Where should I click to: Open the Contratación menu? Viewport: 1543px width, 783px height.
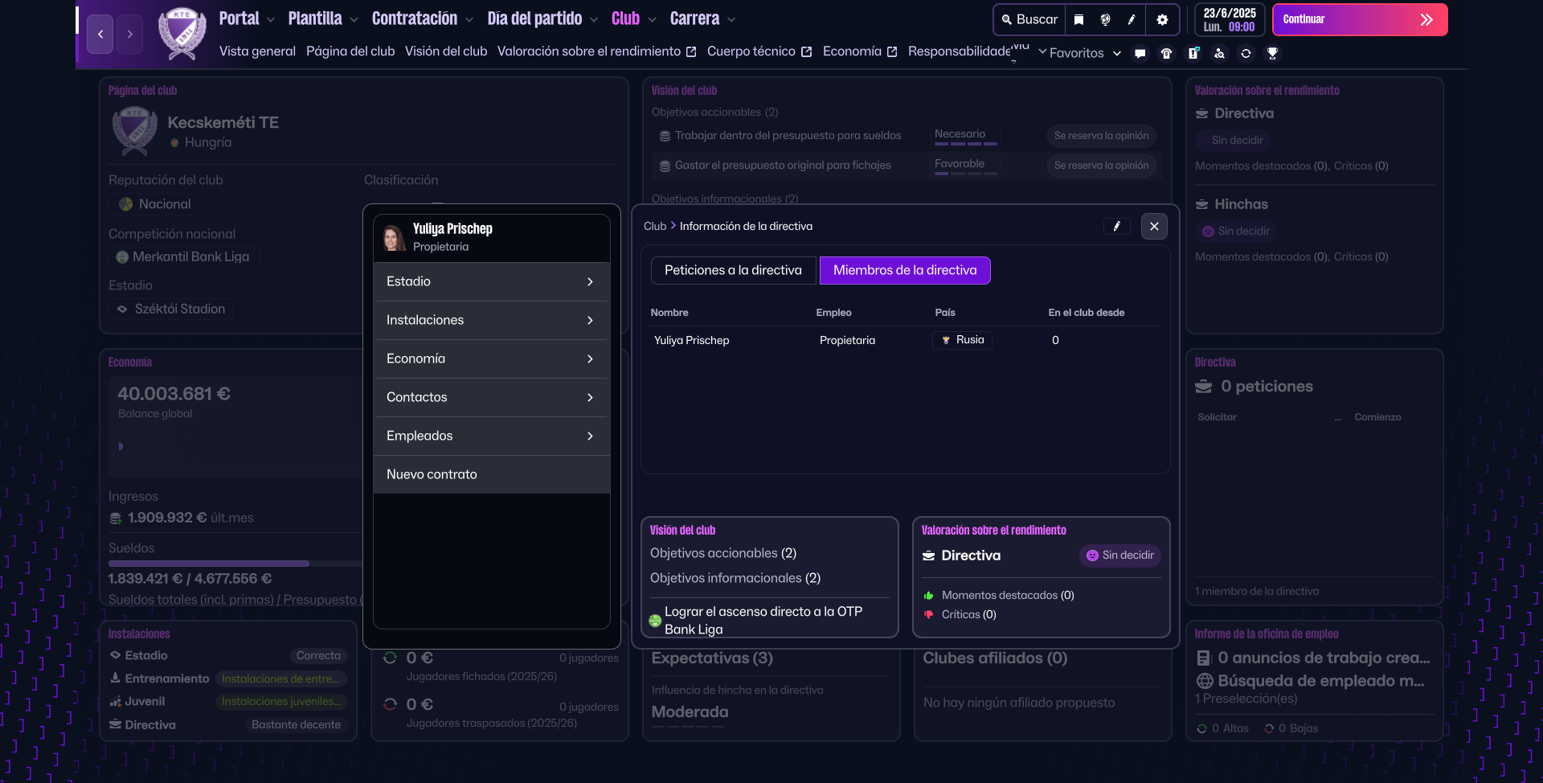(x=422, y=18)
